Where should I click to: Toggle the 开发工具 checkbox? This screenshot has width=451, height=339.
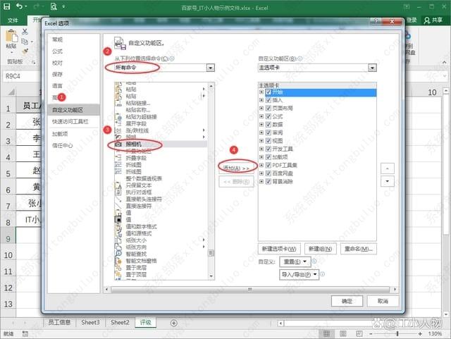(268, 148)
